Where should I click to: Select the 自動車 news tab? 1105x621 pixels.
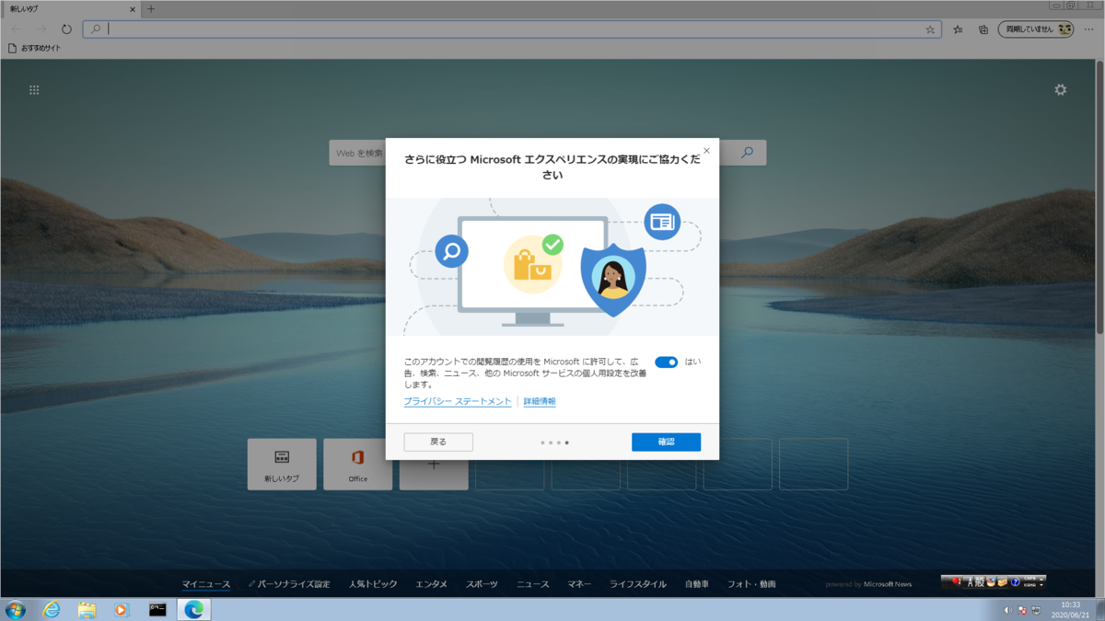[697, 584]
